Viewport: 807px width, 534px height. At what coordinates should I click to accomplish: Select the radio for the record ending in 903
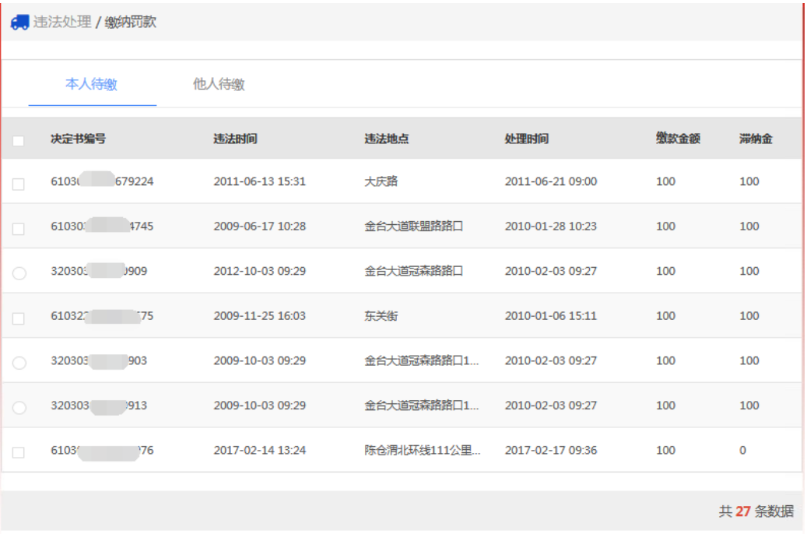coord(19,363)
